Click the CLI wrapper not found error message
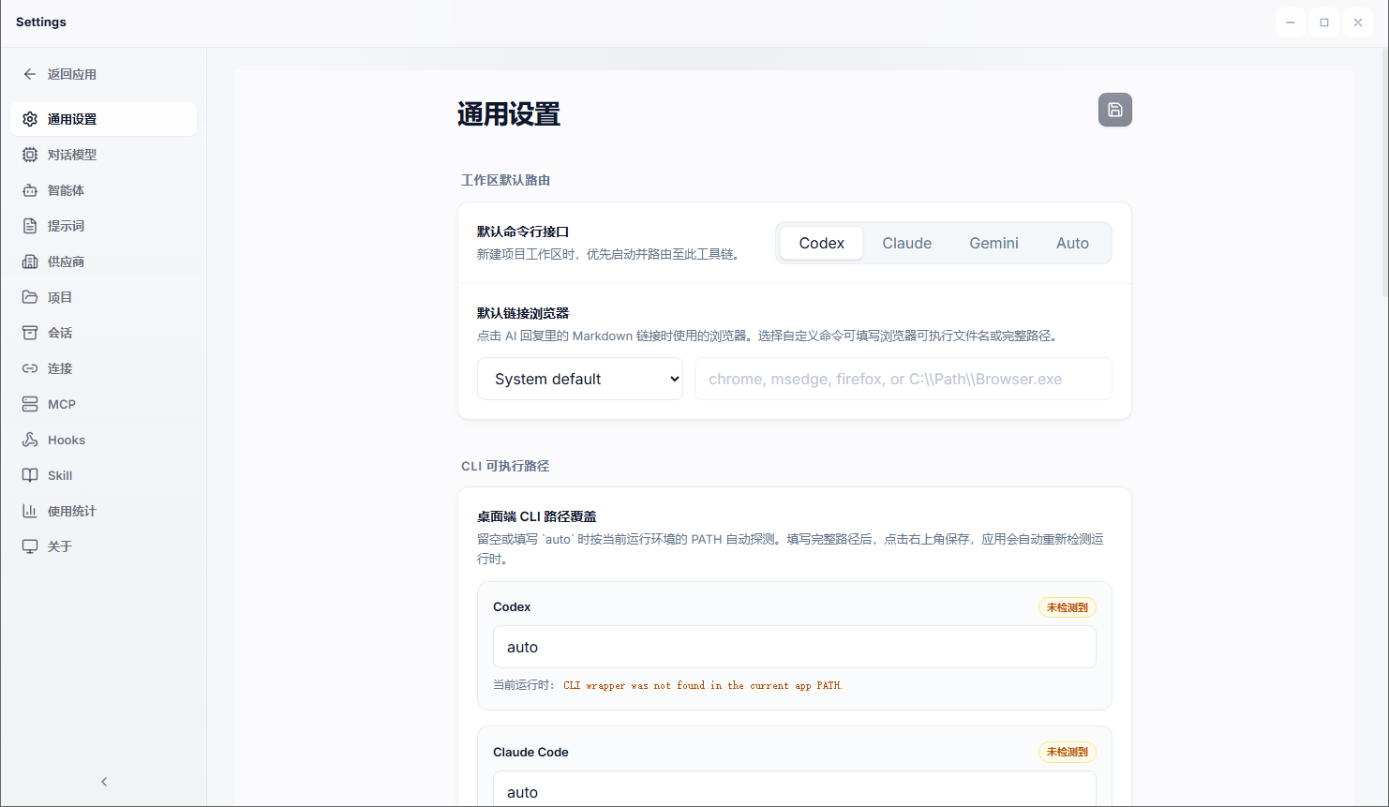1389x807 pixels. coord(703,685)
